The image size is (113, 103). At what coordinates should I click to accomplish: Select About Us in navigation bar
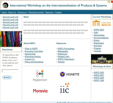pos(12,12)
